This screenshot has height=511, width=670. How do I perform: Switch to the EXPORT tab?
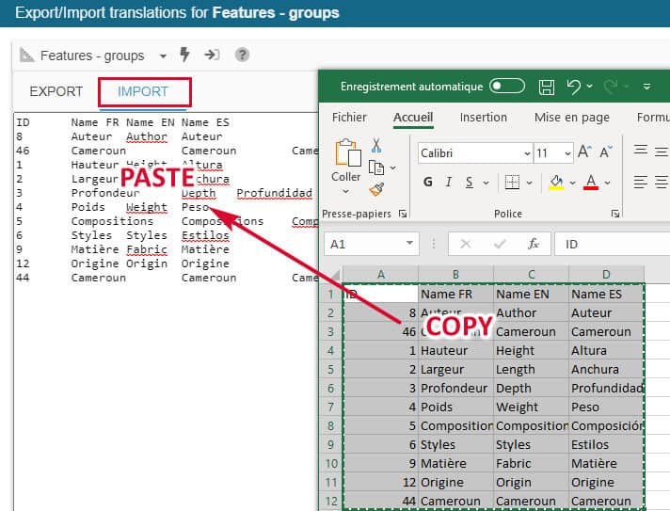point(56,91)
